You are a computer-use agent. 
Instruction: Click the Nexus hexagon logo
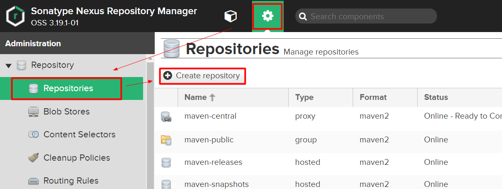click(x=15, y=16)
